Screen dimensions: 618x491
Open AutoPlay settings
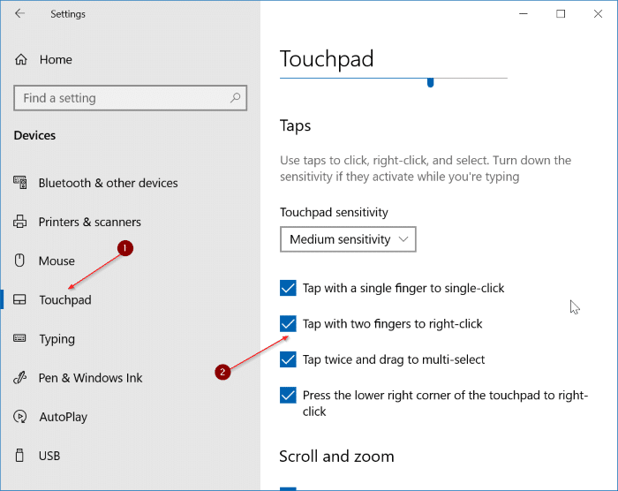click(63, 417)
